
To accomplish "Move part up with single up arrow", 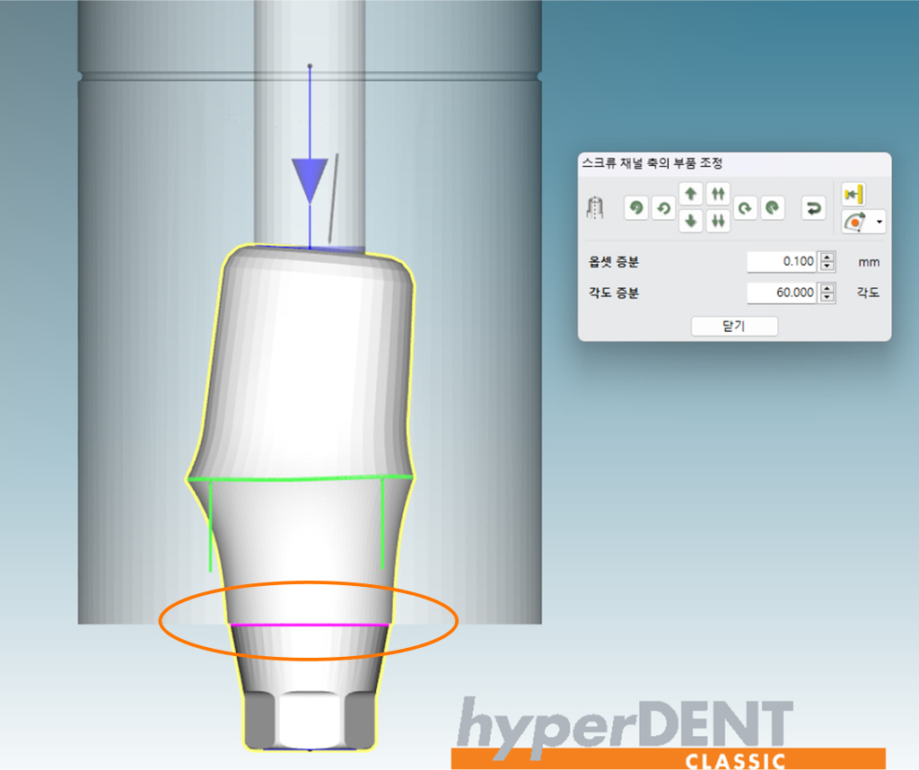I will pos(690,194).
